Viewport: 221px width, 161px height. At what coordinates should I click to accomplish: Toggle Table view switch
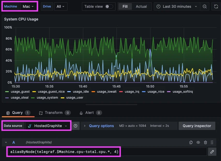click(109, 6)
